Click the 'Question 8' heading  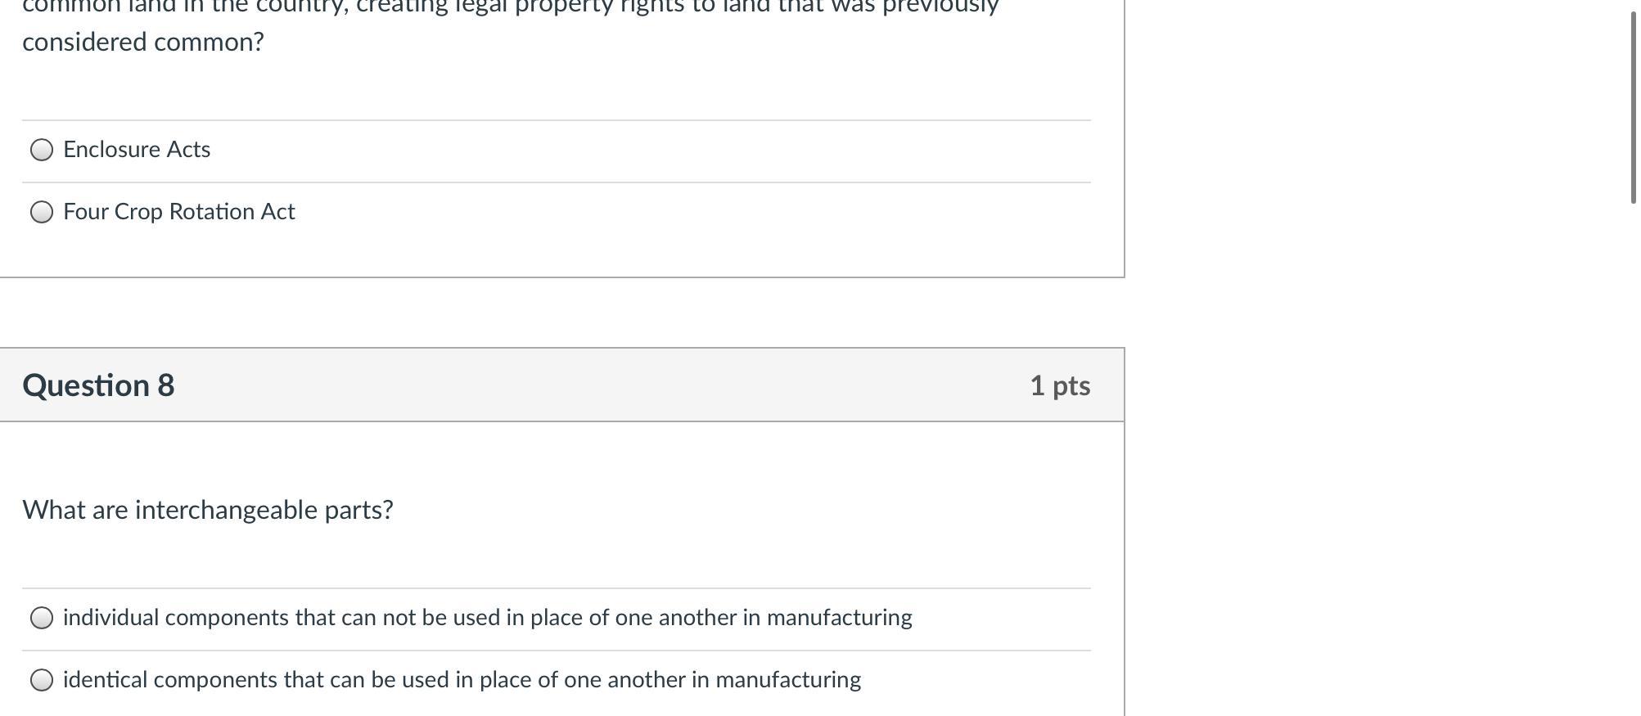(x=98, y=385)
